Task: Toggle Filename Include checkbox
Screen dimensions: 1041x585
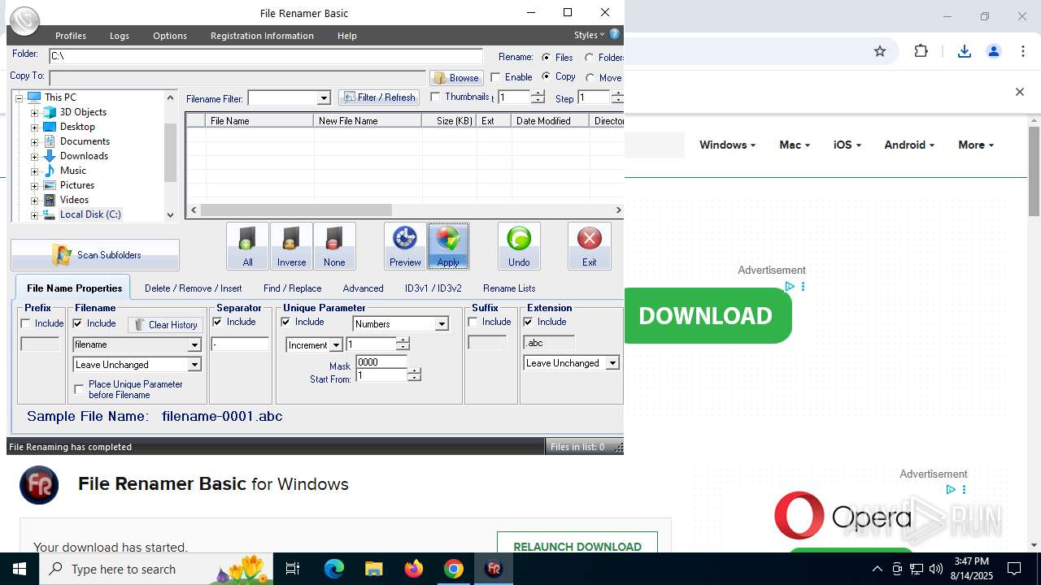Action: 78,323
